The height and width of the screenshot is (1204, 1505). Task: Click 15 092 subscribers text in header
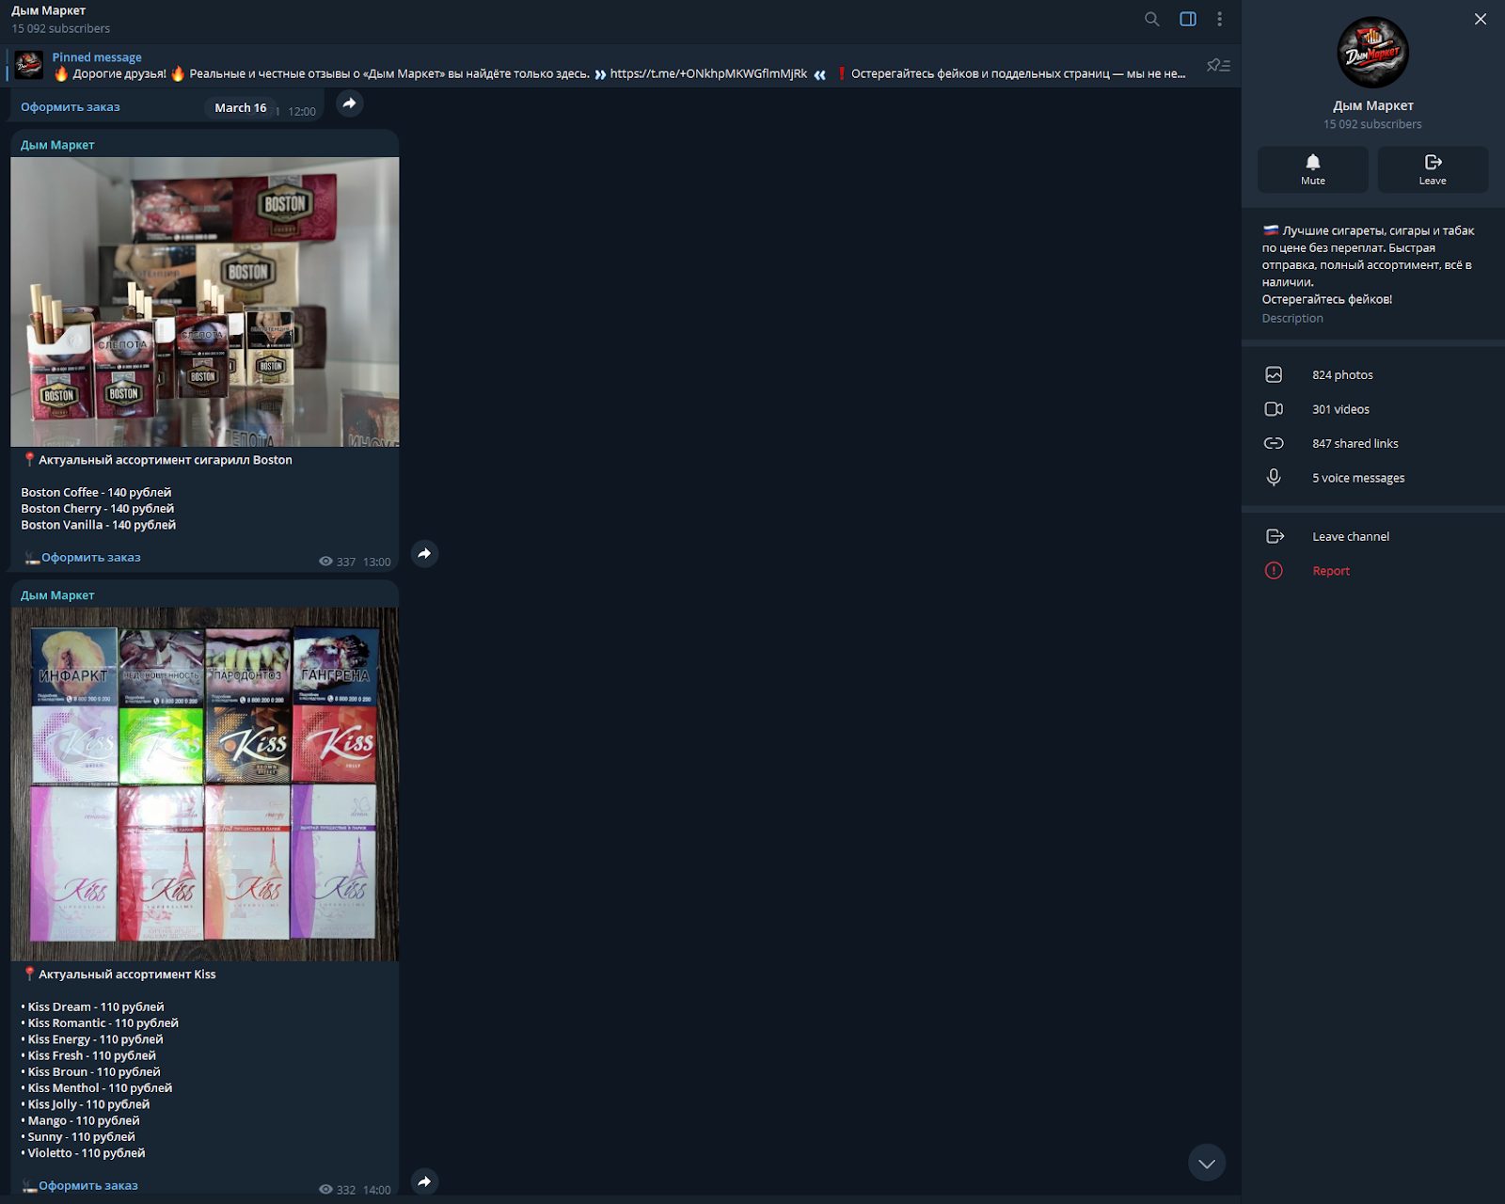pyautogui.click(x=60, y=28)
